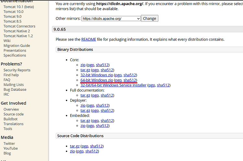Download the Embedded zip

pyautogui.click(x=83, y=126)
